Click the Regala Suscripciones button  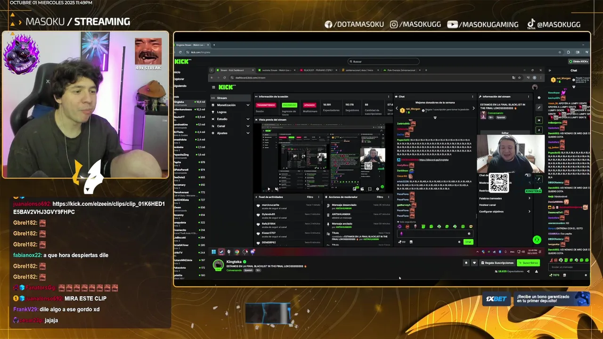click(497, 263)
